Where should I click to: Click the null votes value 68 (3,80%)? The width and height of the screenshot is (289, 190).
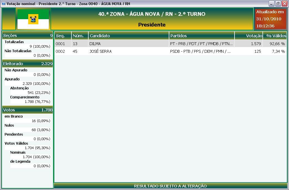tap(41, 130)
